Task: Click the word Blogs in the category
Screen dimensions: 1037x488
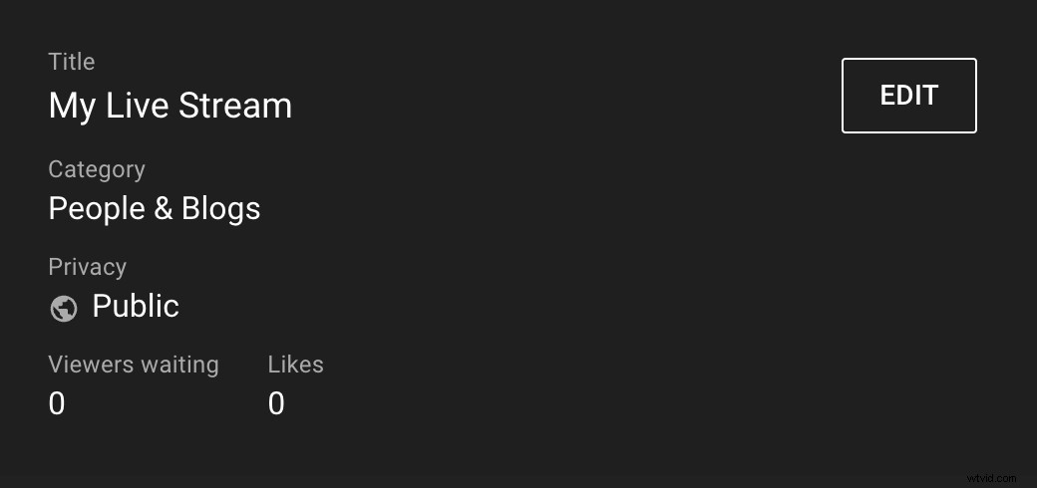Action: [x=221, y=208]
